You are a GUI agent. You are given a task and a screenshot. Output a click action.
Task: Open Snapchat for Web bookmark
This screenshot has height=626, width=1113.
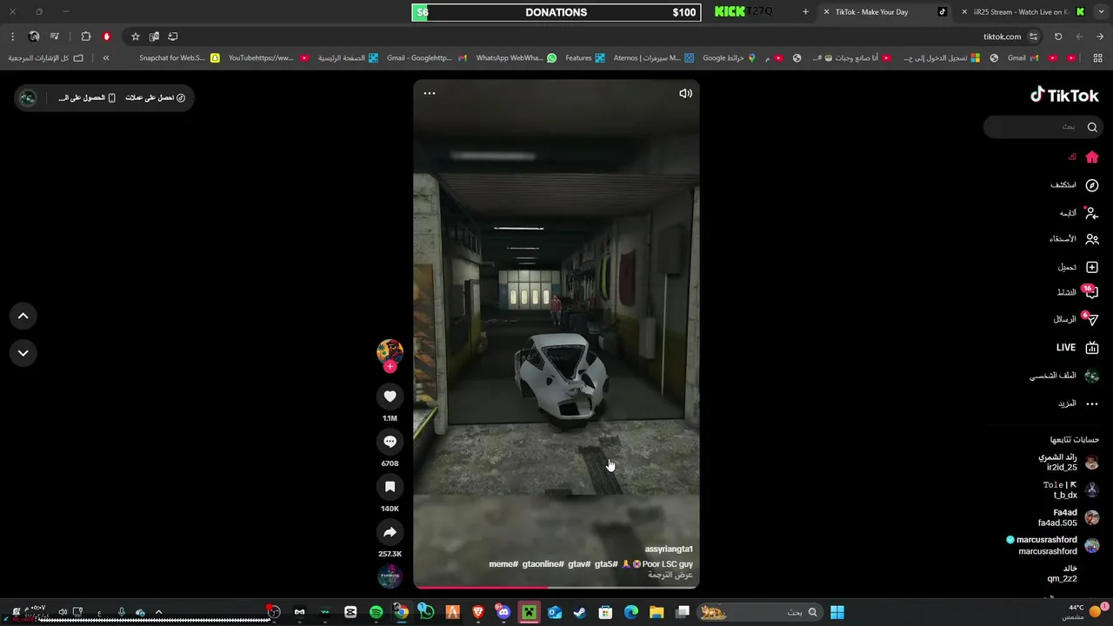[x=179, y=58]
